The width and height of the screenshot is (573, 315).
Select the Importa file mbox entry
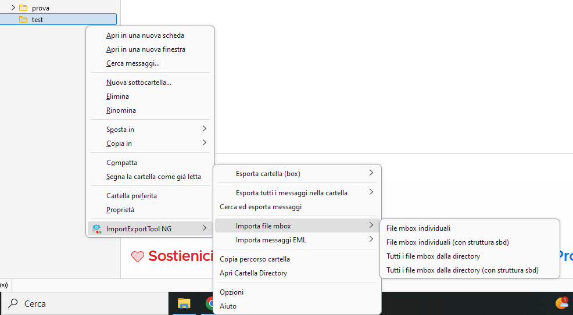tap(297, 226)
